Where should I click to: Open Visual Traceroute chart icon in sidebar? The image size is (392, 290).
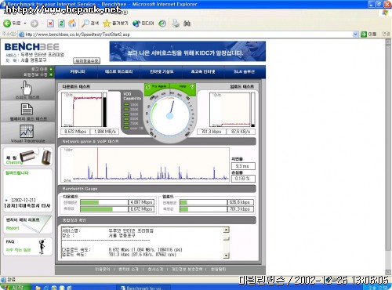tap(27, 131)
